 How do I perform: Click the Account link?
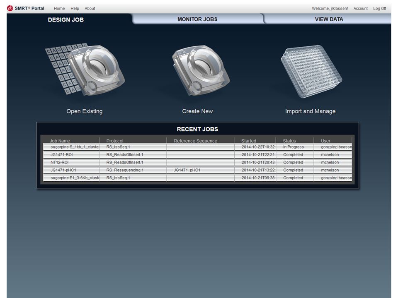point(360,8)
